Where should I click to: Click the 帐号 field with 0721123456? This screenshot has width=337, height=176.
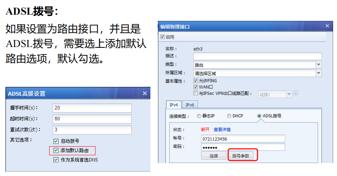pyautogui.click(x=243, y=139)
